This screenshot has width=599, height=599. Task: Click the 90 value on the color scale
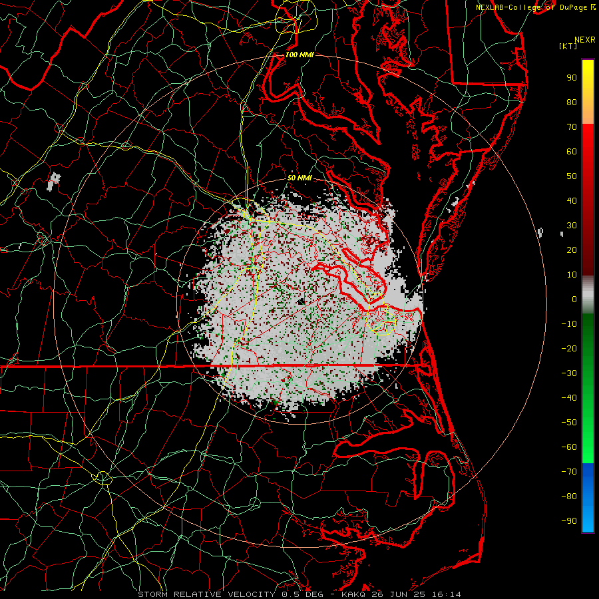coord(572,78)
